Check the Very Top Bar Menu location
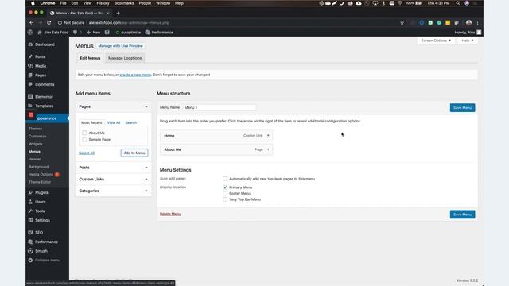 click(x=225, y=199)
